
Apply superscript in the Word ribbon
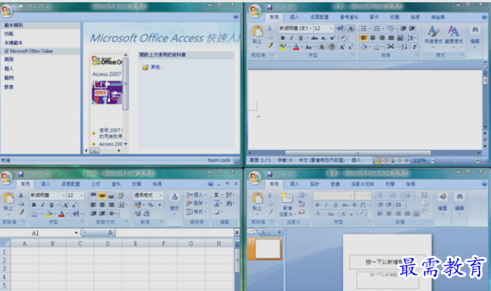pos(332,38)
